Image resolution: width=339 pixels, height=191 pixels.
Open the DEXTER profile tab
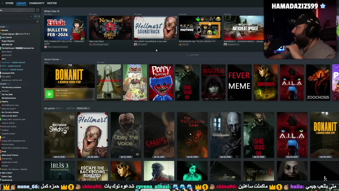pos(52,3)
